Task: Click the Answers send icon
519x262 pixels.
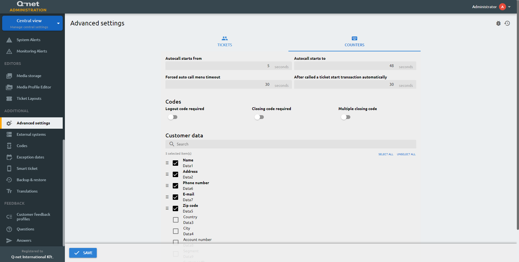Action: (x=9, y=241)
